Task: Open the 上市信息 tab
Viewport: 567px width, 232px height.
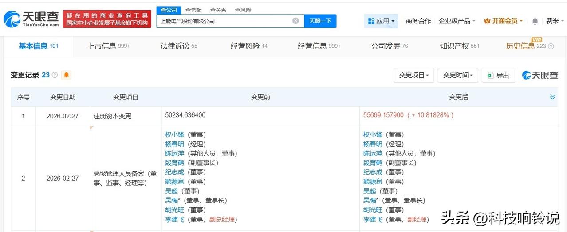Action: pos(109,46)
